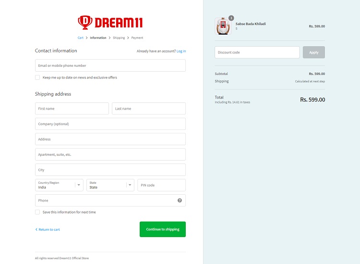Screen dimensions: 360x264
Task: Click Including Rs. 14.61 in taxes text
Action: click(232, 102)
